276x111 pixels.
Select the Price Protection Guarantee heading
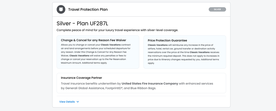(167, 40)
